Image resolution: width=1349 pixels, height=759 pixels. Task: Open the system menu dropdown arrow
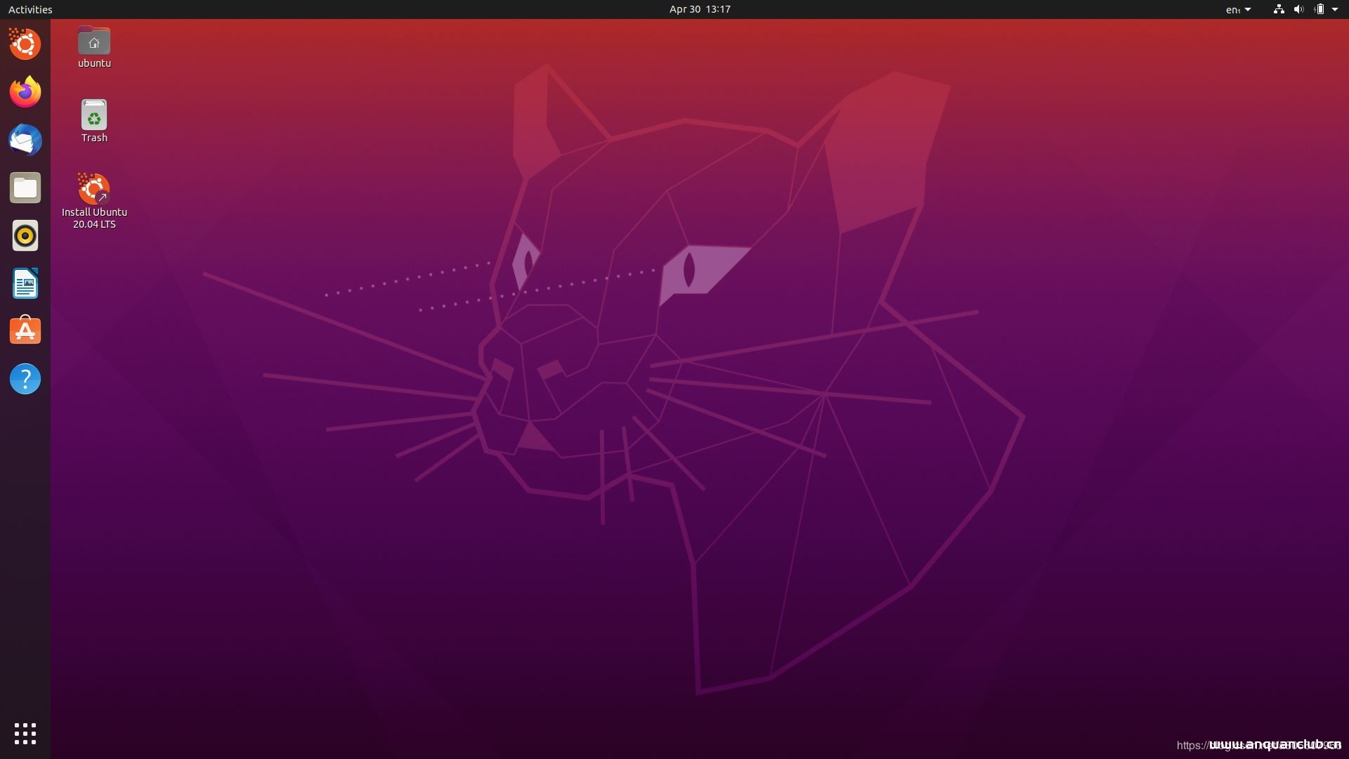[1335, 9]
